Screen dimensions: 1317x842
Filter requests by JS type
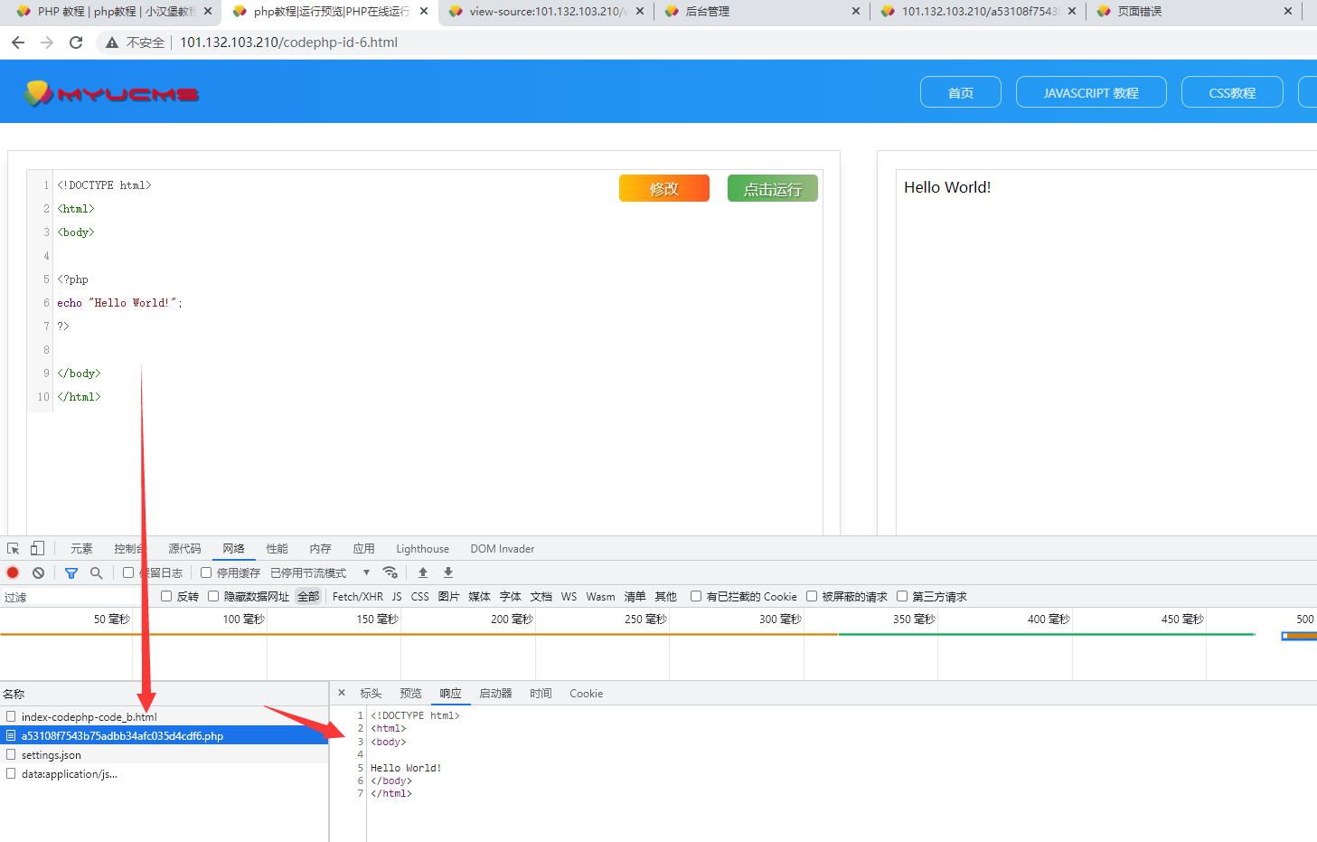pyautogui.click(x=397, y=596)
